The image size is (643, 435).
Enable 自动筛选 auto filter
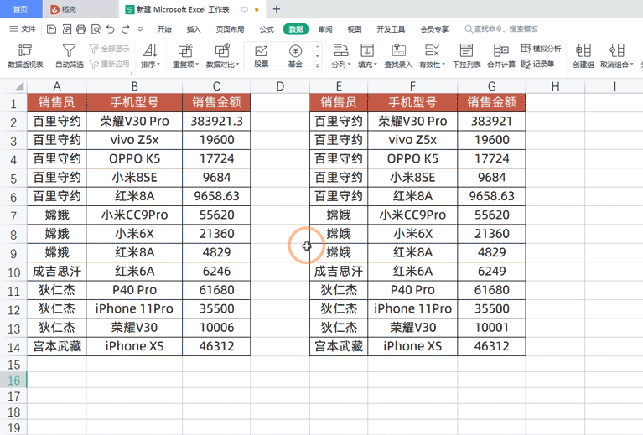click(x=70, y=56)
